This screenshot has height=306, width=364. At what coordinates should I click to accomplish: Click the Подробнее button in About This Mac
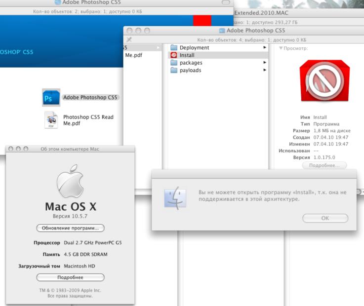[70, 277]
